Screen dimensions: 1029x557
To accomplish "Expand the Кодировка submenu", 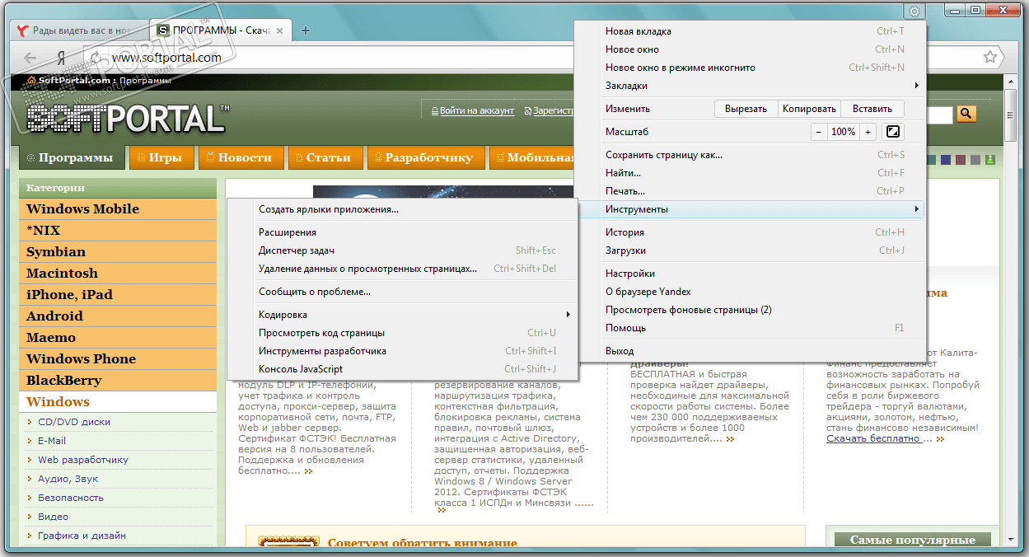I will [402, 315].
